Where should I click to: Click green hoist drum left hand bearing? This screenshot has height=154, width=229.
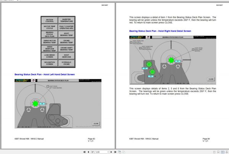tap(35, 104)
